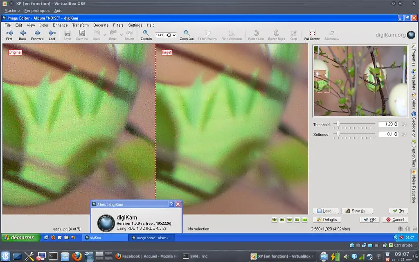Click the Threshold slider handle
The height and width of the screenshot is (262, 419).
pyautogui.click(x=338, y=124)
